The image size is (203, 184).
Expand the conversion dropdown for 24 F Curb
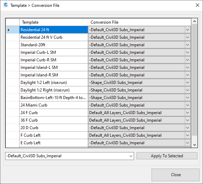(x=188, y=113)
